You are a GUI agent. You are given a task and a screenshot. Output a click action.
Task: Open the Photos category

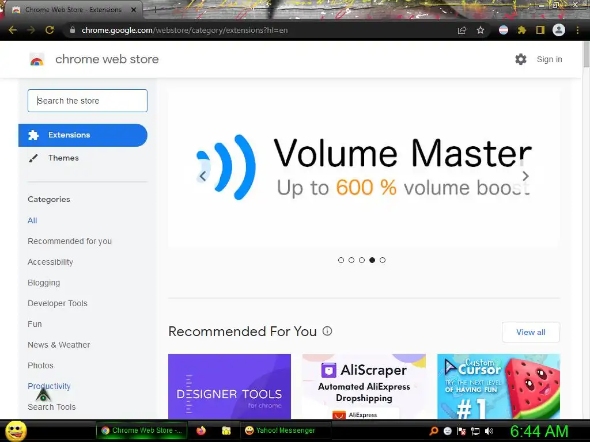coord(41,365)
